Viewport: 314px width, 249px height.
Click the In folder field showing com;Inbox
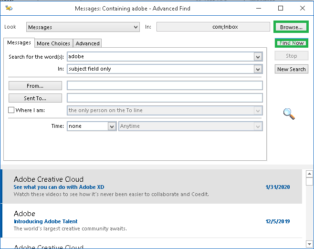(x=213, y=27)
